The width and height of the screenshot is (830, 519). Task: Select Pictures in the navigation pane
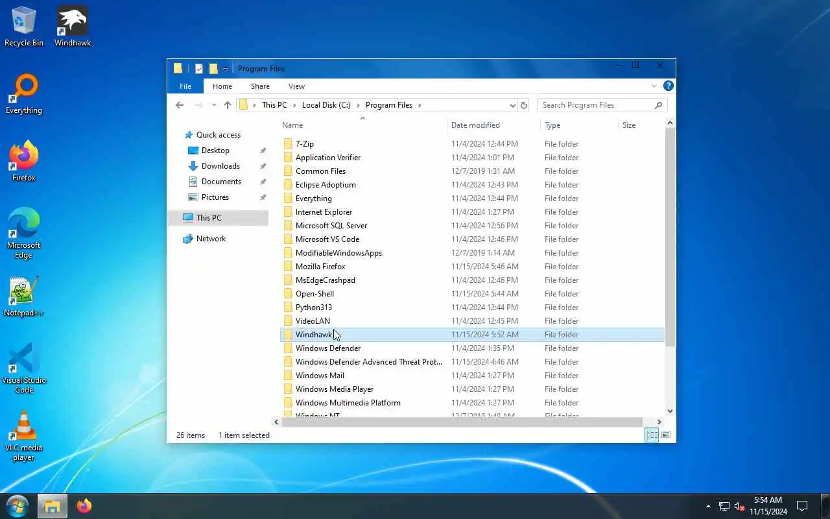tap(215, 197)
